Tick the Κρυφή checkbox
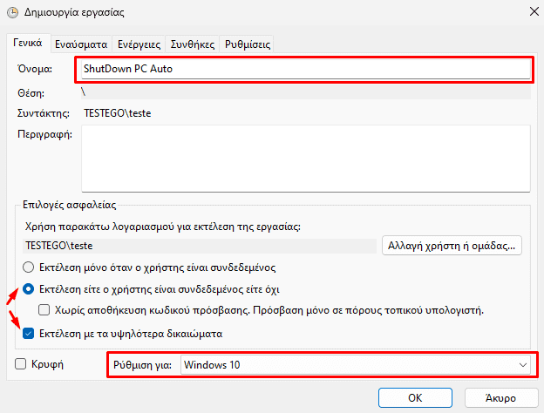 pyautogui.click(x=20, y=363)
